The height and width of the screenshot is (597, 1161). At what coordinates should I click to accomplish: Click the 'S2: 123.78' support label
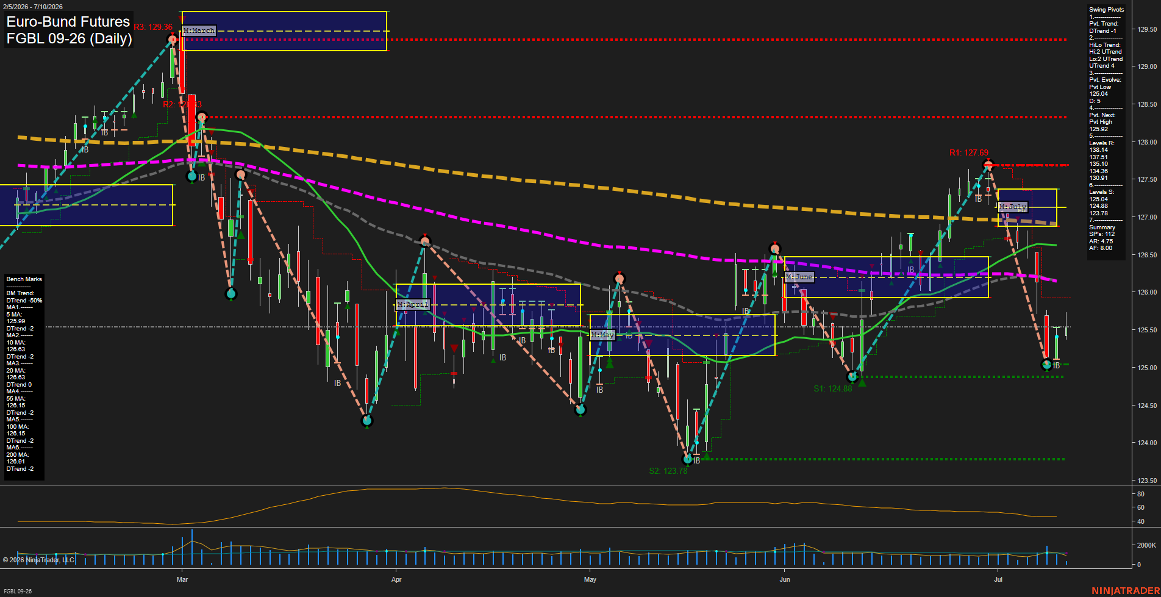pyautogui.click(x=668, y=471)
